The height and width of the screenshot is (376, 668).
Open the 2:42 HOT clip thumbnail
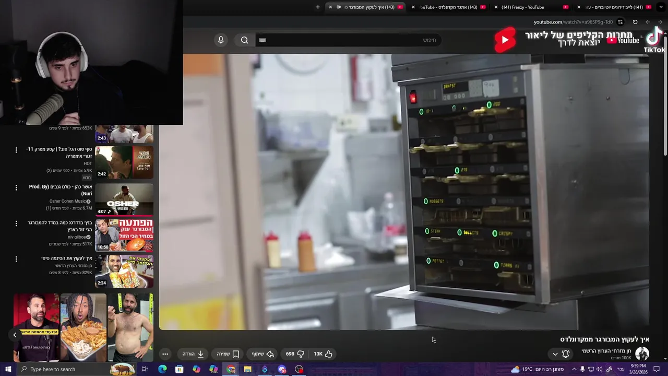point(124,162)
